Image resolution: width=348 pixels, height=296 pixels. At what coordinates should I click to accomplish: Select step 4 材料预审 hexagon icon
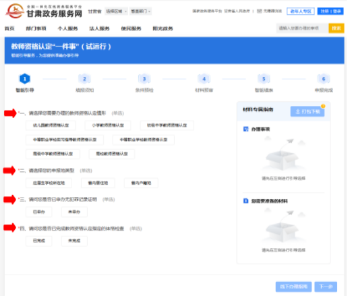(x=204, y=79)
